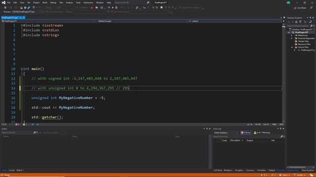Screen dimensions: 316x177
Task: Click the bookmark toolbar icon
Action: coord(161,8)
